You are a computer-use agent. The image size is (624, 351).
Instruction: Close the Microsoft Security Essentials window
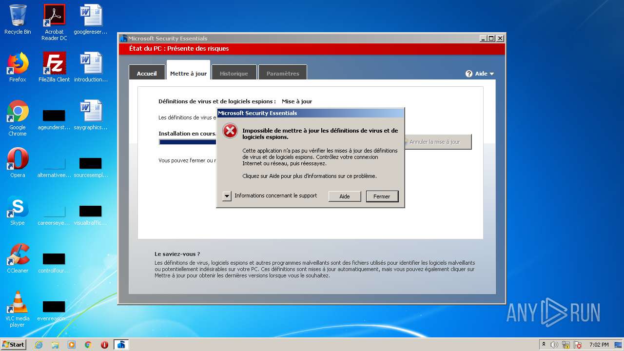pos(500,39)
